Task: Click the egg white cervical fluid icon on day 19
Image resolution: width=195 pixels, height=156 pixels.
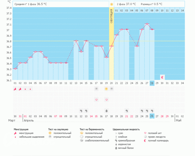Action: tap(106, 111)
